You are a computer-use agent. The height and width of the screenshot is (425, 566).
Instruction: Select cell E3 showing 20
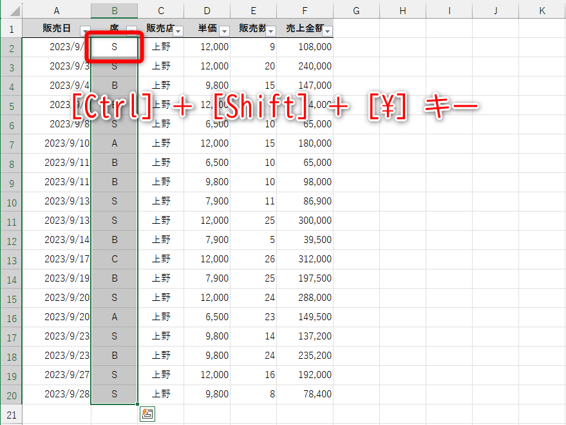253,66
